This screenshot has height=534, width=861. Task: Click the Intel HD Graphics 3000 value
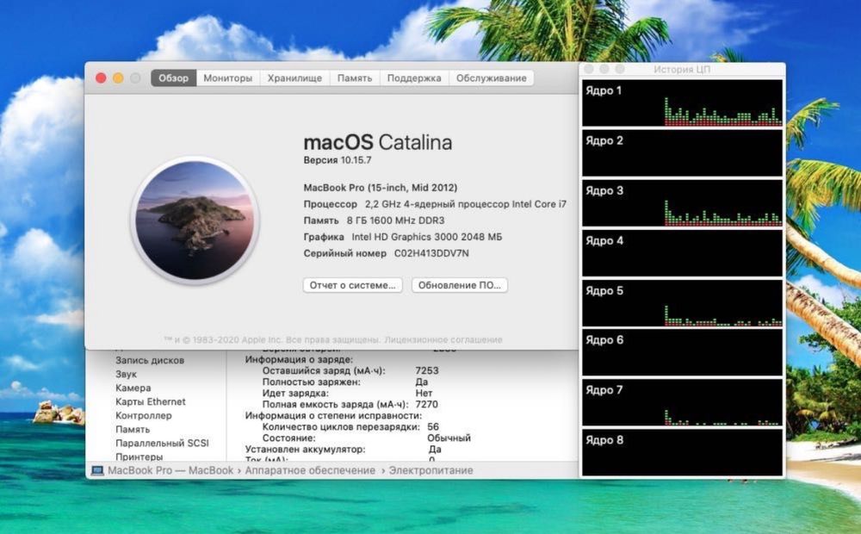coord(427,238)
